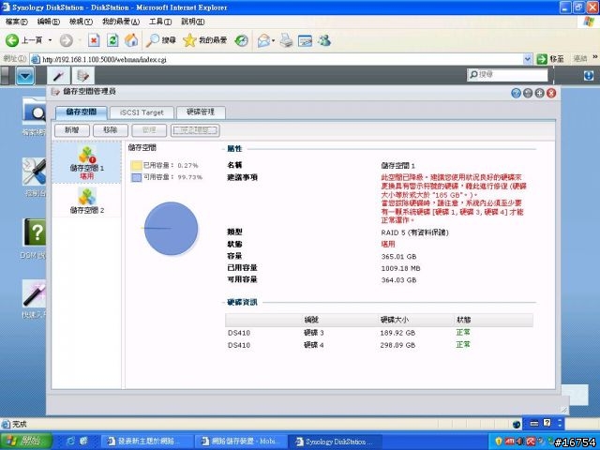The width and height of the screenshot is (600, 450).
Task: Click the IE 移至 Go button
Action: [550, 59]
